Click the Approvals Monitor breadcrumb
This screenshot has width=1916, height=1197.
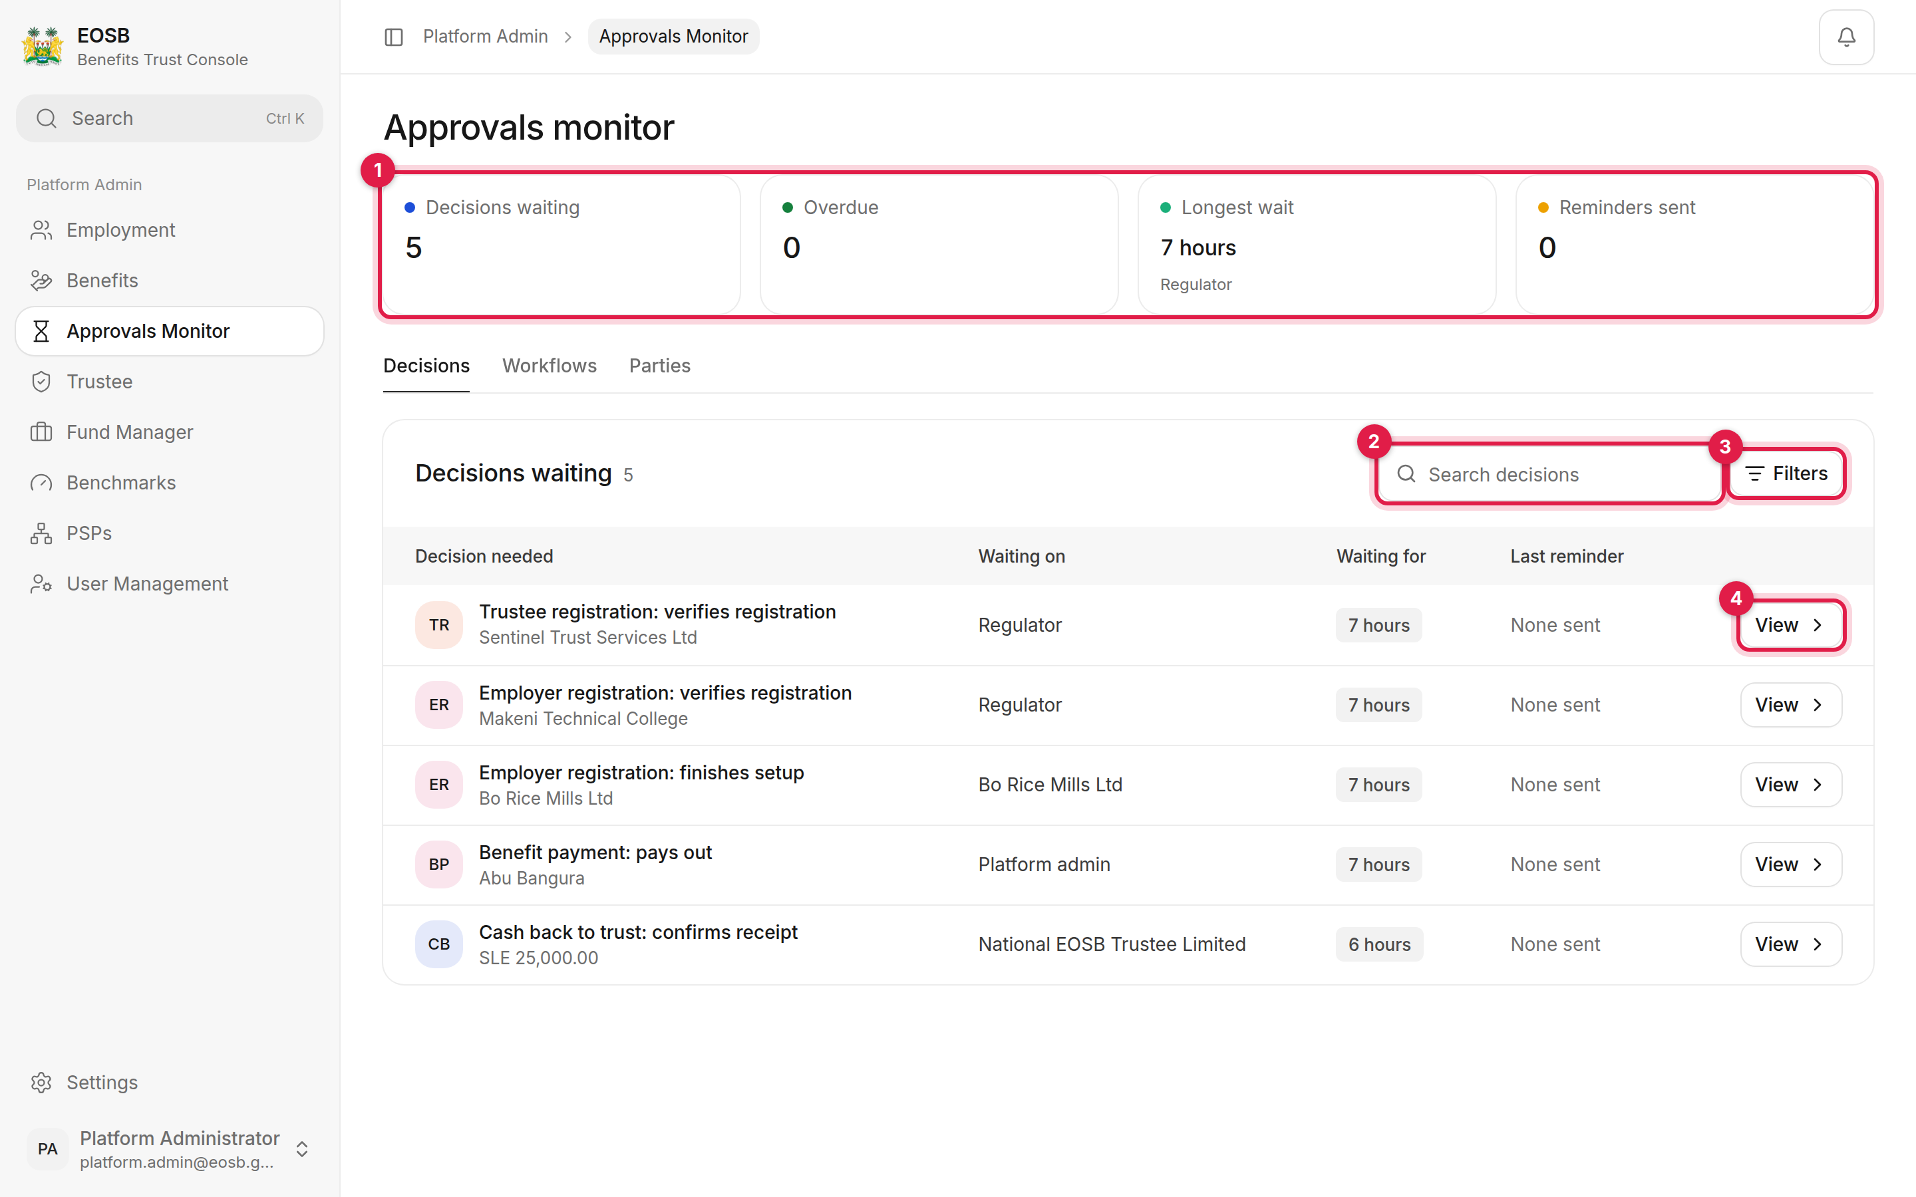(673, 37)
